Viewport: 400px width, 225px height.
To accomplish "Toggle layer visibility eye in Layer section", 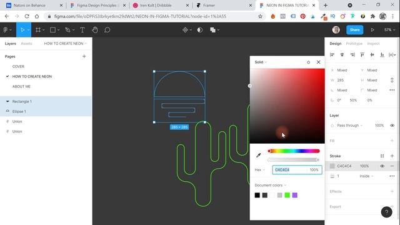I will pos(392,126).
